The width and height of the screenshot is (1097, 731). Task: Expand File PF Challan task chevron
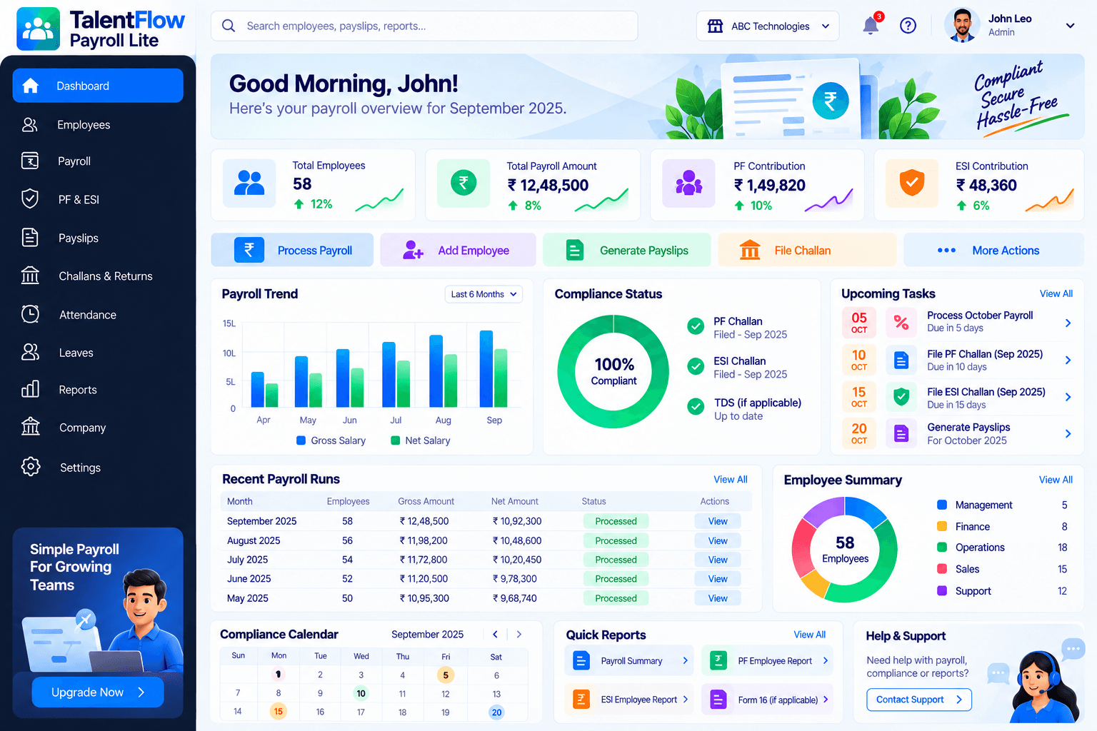coord(1068,360)
